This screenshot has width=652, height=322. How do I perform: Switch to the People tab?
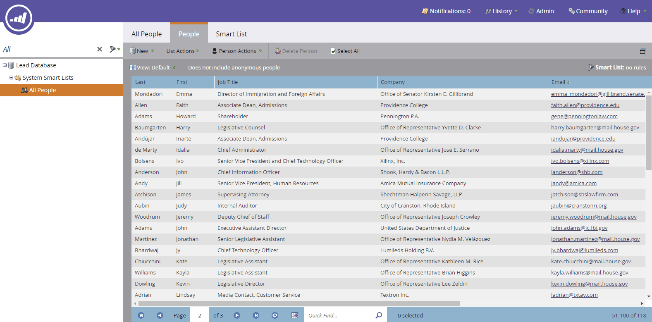coord(189,33)
